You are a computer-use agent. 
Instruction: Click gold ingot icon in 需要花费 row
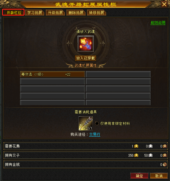coord(136,146)
